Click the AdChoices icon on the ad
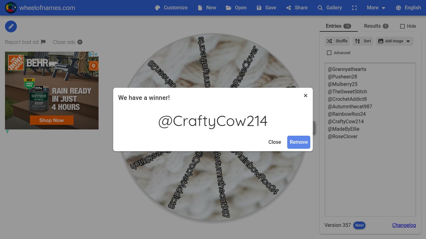Screen dimensions: 426x239 tap(91, 54)
